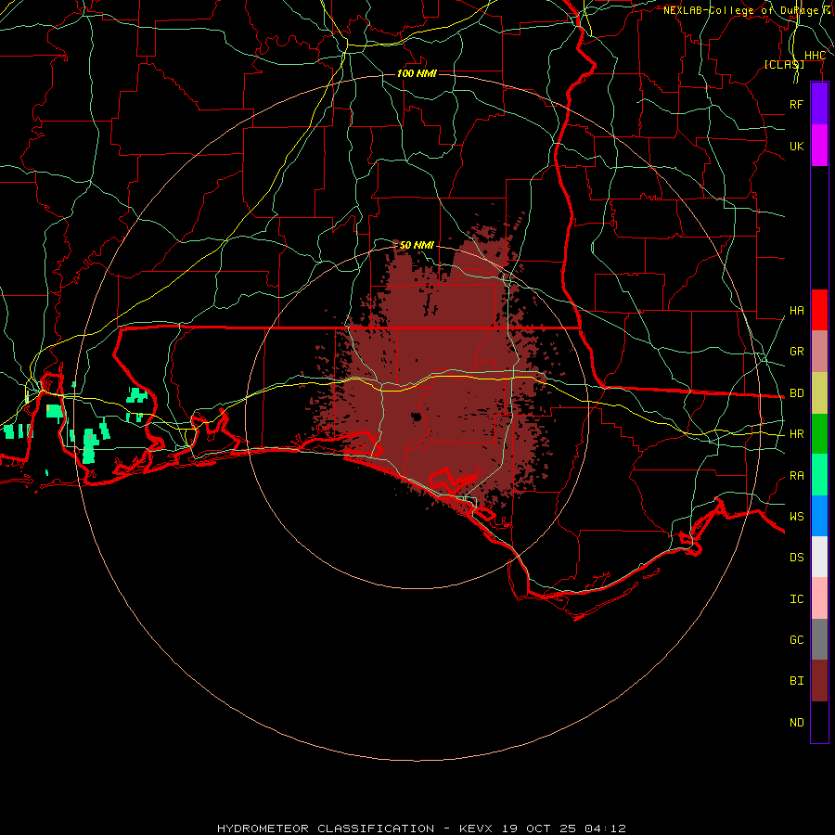
Task: Click the GR legend label
Action: coord(797,352)
